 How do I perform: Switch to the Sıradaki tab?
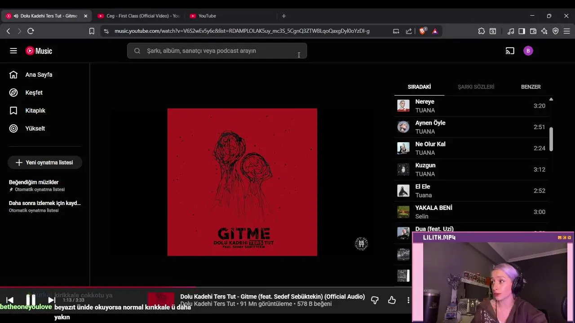[419, 87]
